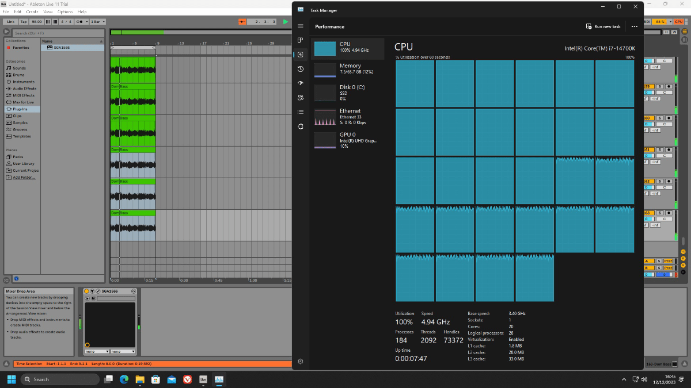Select the Grooves category icon
Screen dimensions: 691x388
(20, 129)
